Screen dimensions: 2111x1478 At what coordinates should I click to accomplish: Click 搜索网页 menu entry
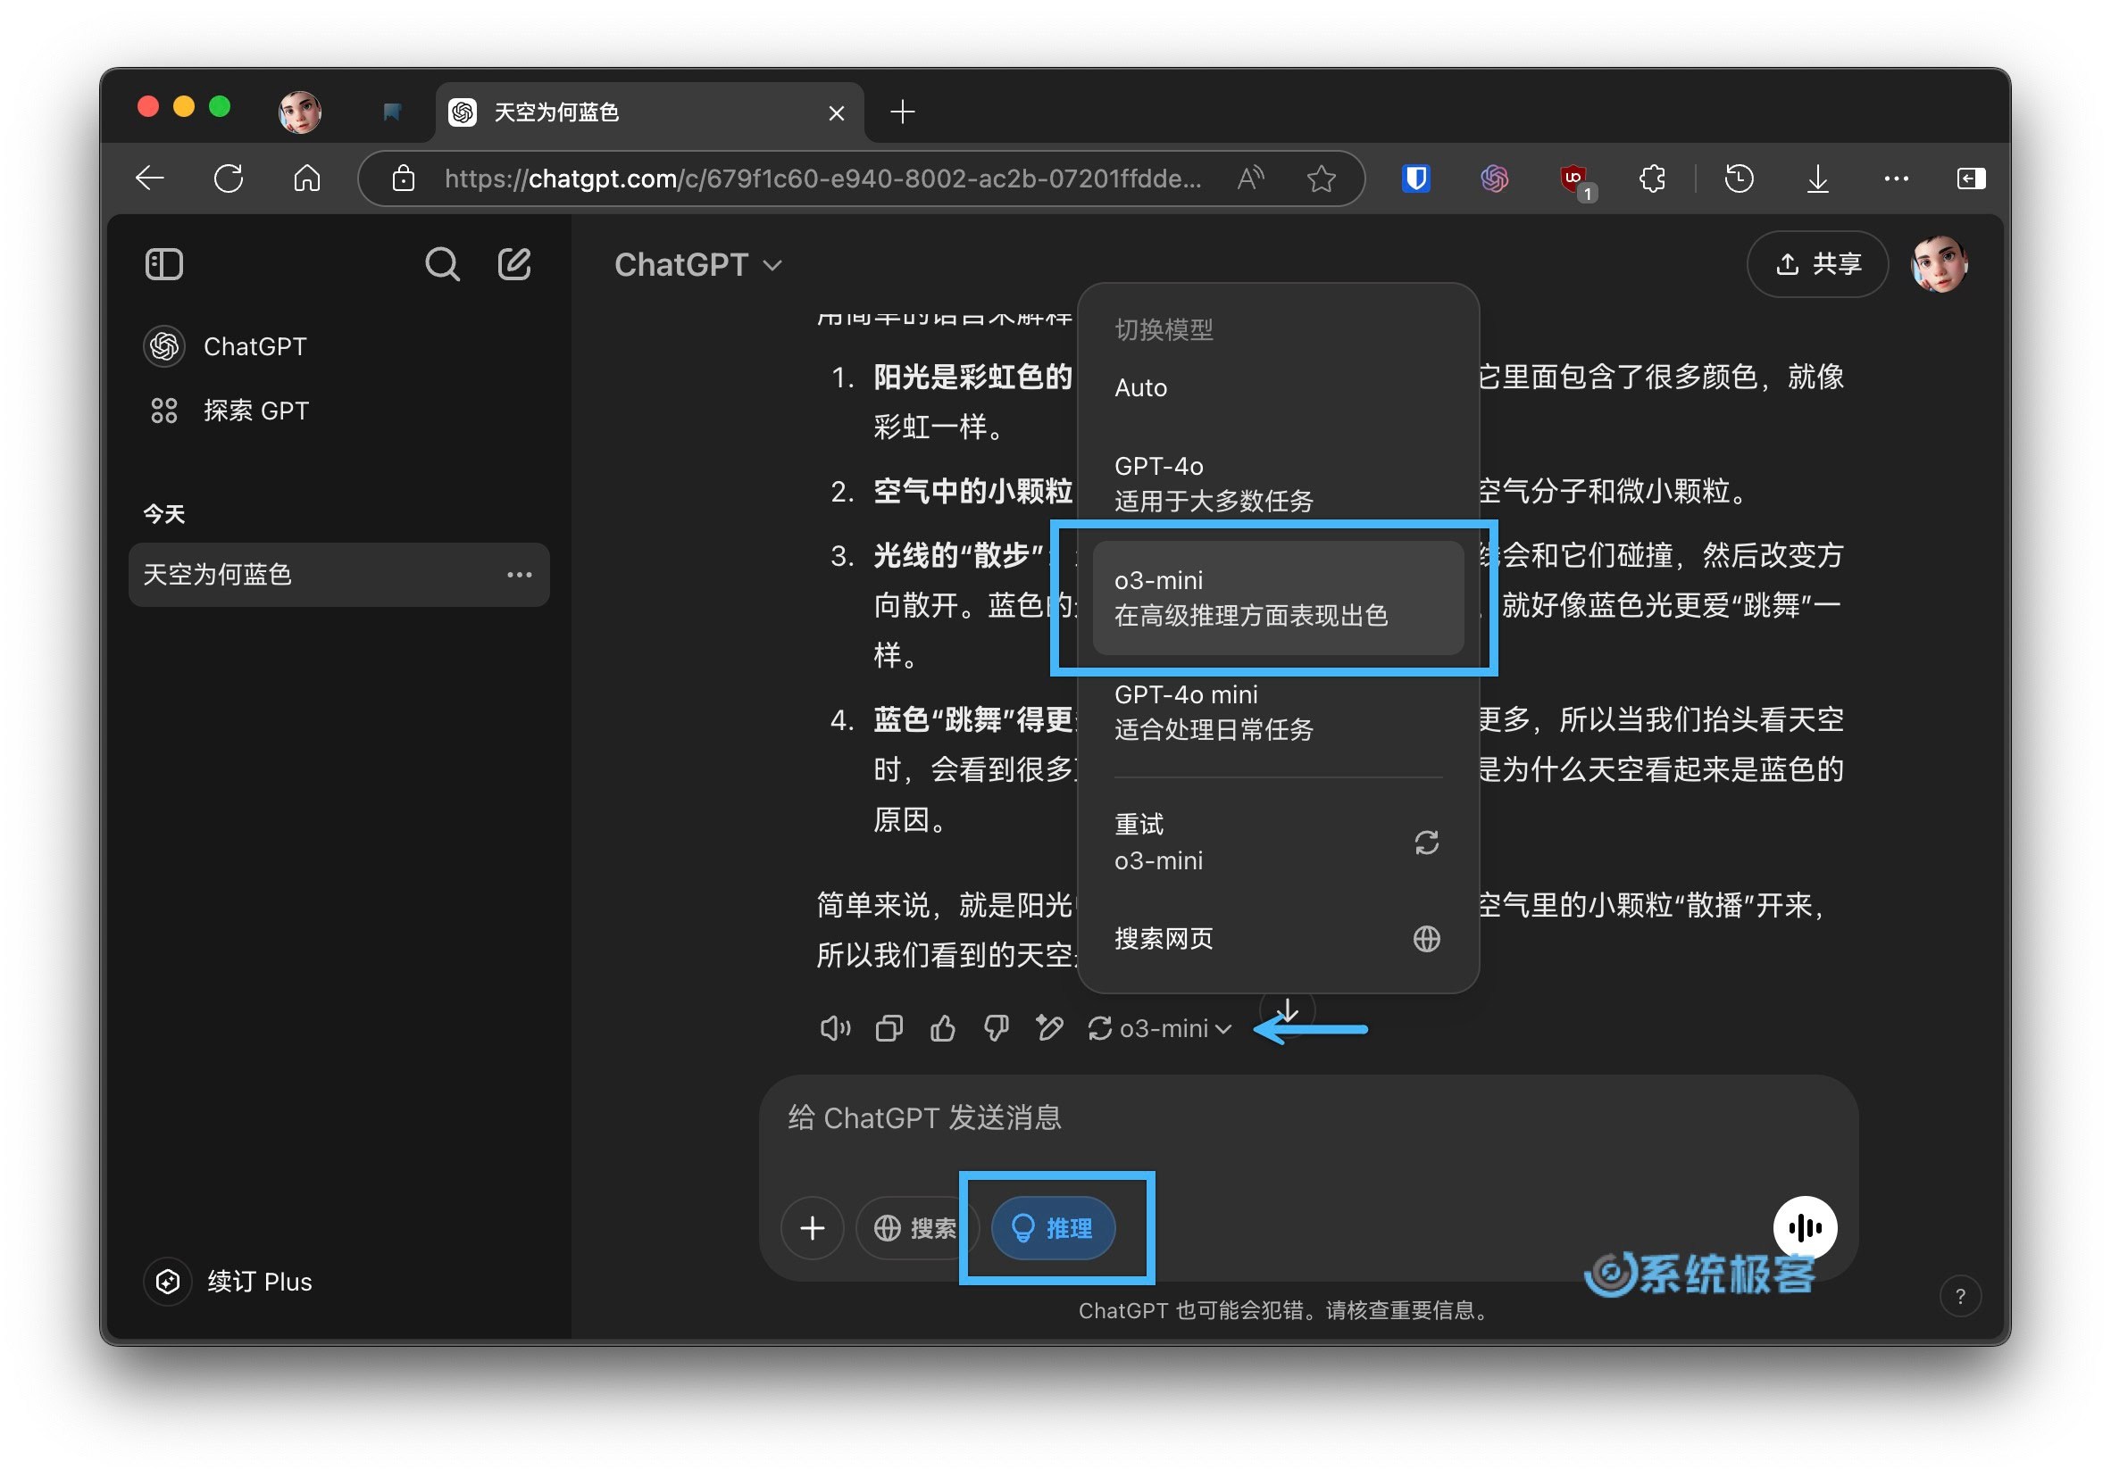[x=1278, y=938]
